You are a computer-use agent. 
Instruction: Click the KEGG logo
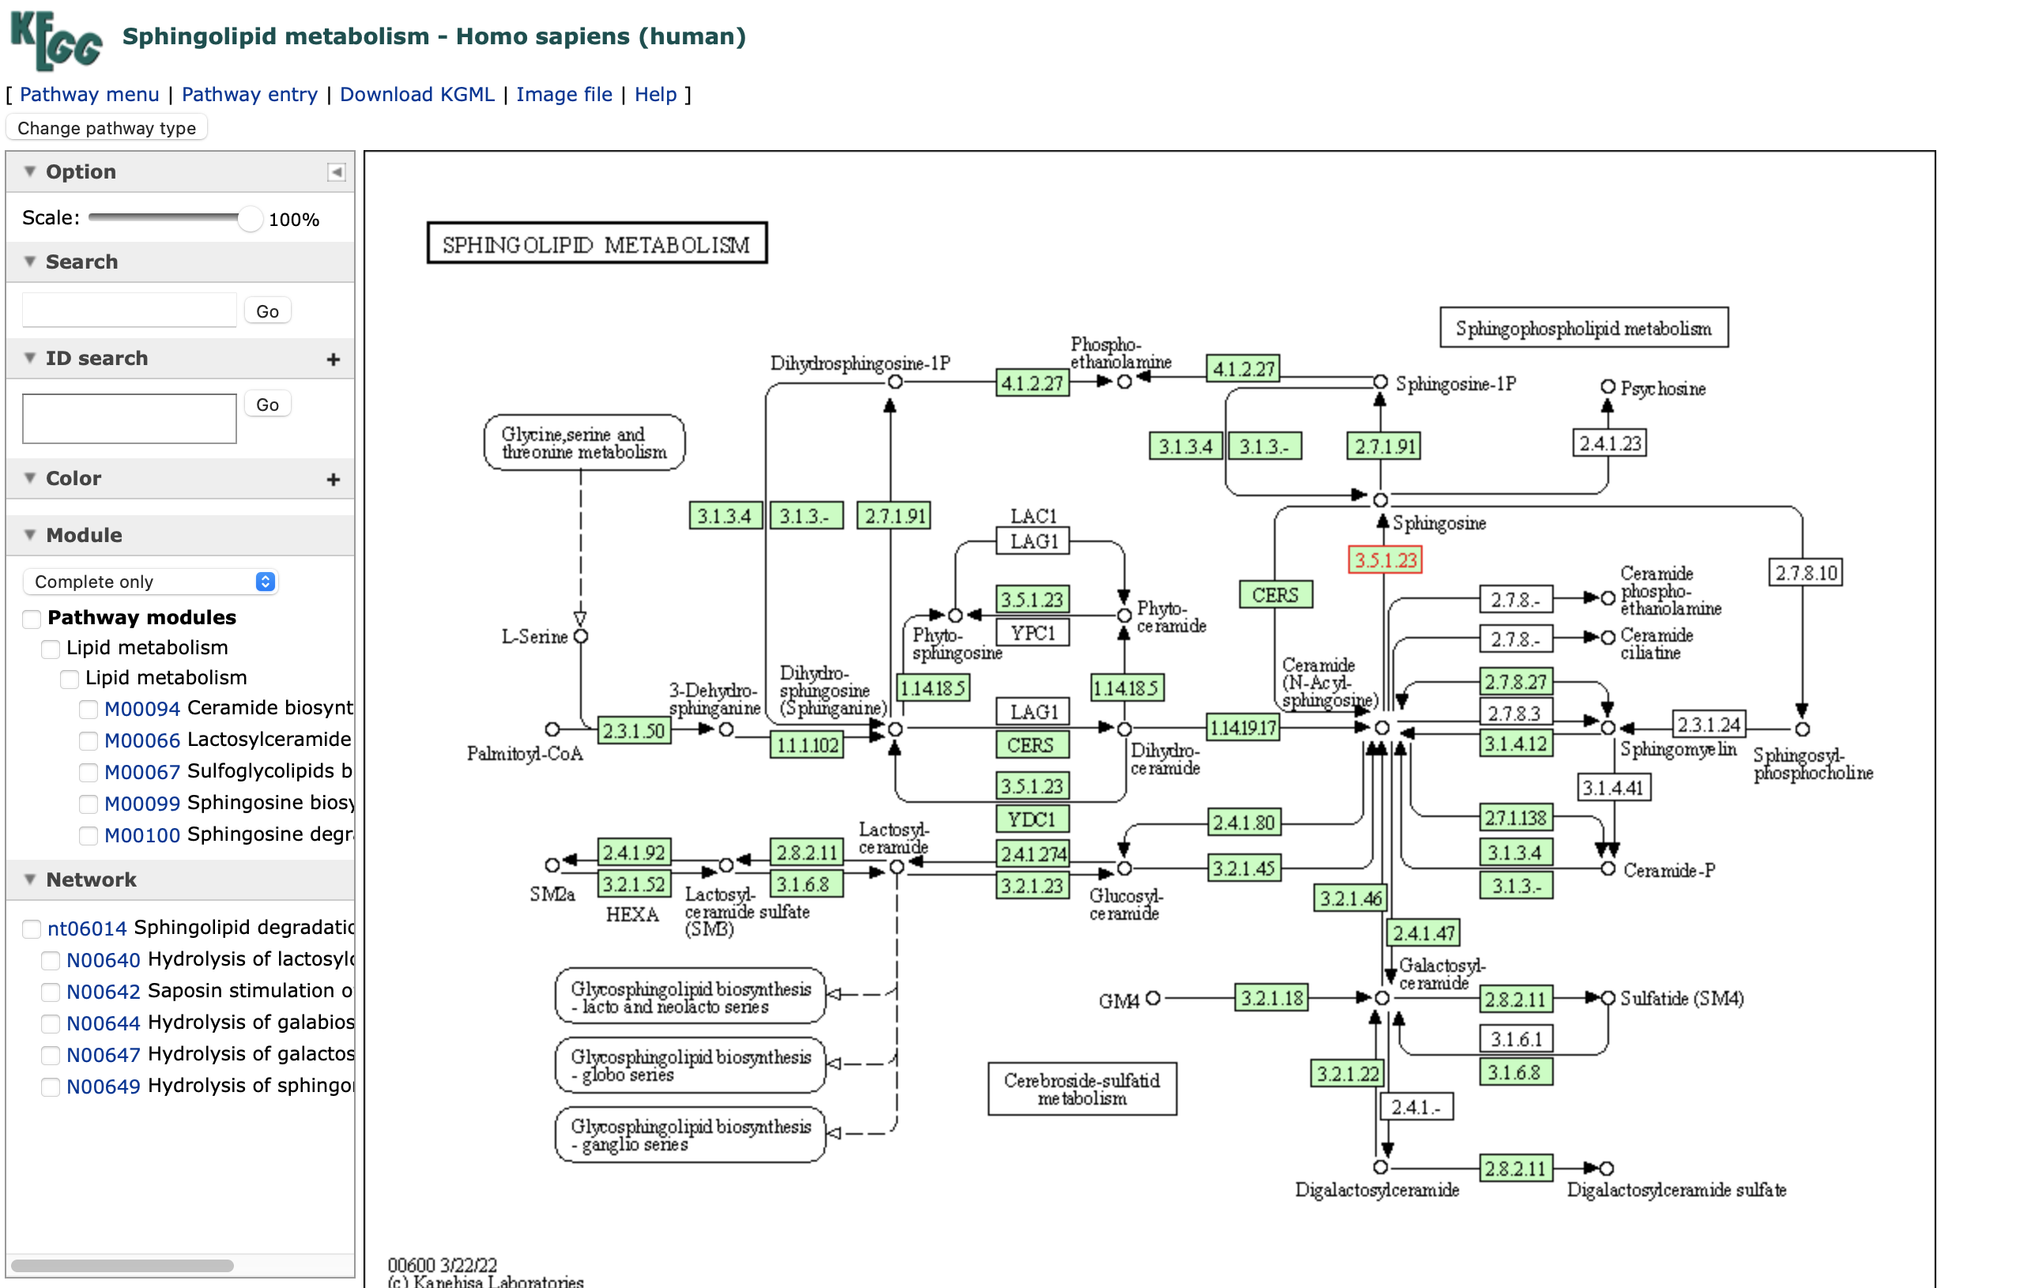pos(56,40)
